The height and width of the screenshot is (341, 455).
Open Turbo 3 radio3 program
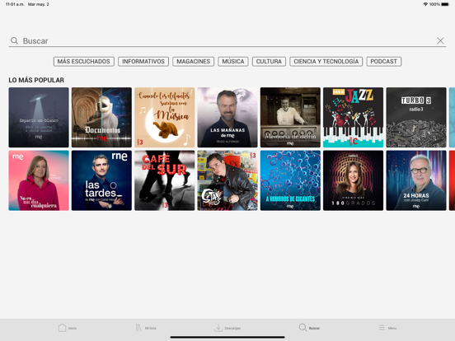pos(416,118)
